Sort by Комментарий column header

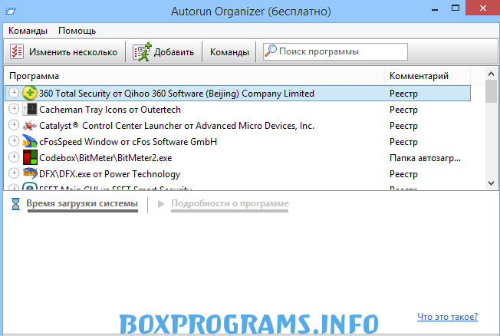[419, 76]
